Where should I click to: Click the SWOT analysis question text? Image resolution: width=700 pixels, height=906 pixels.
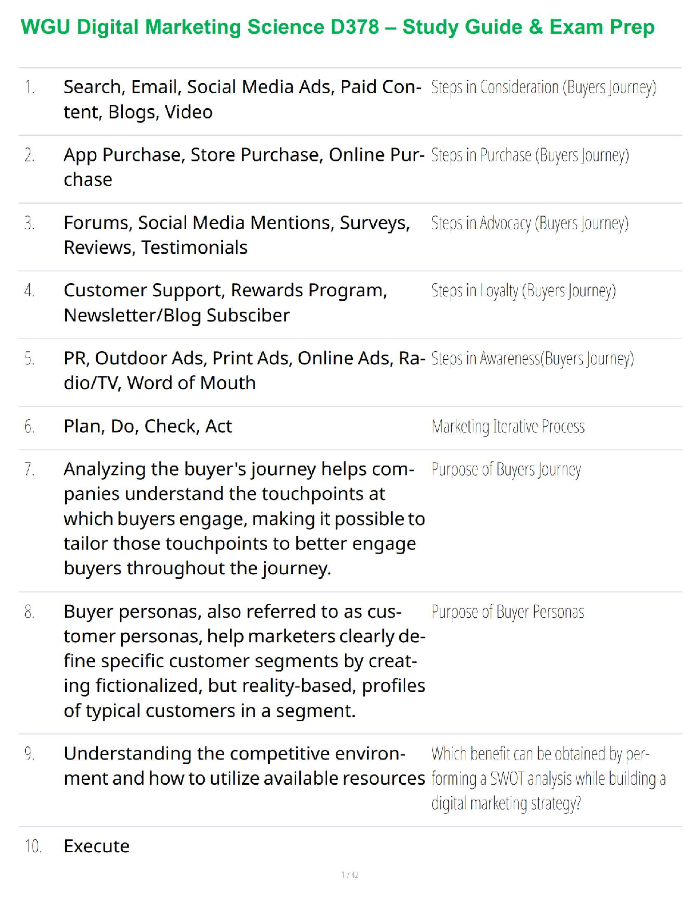548,778
